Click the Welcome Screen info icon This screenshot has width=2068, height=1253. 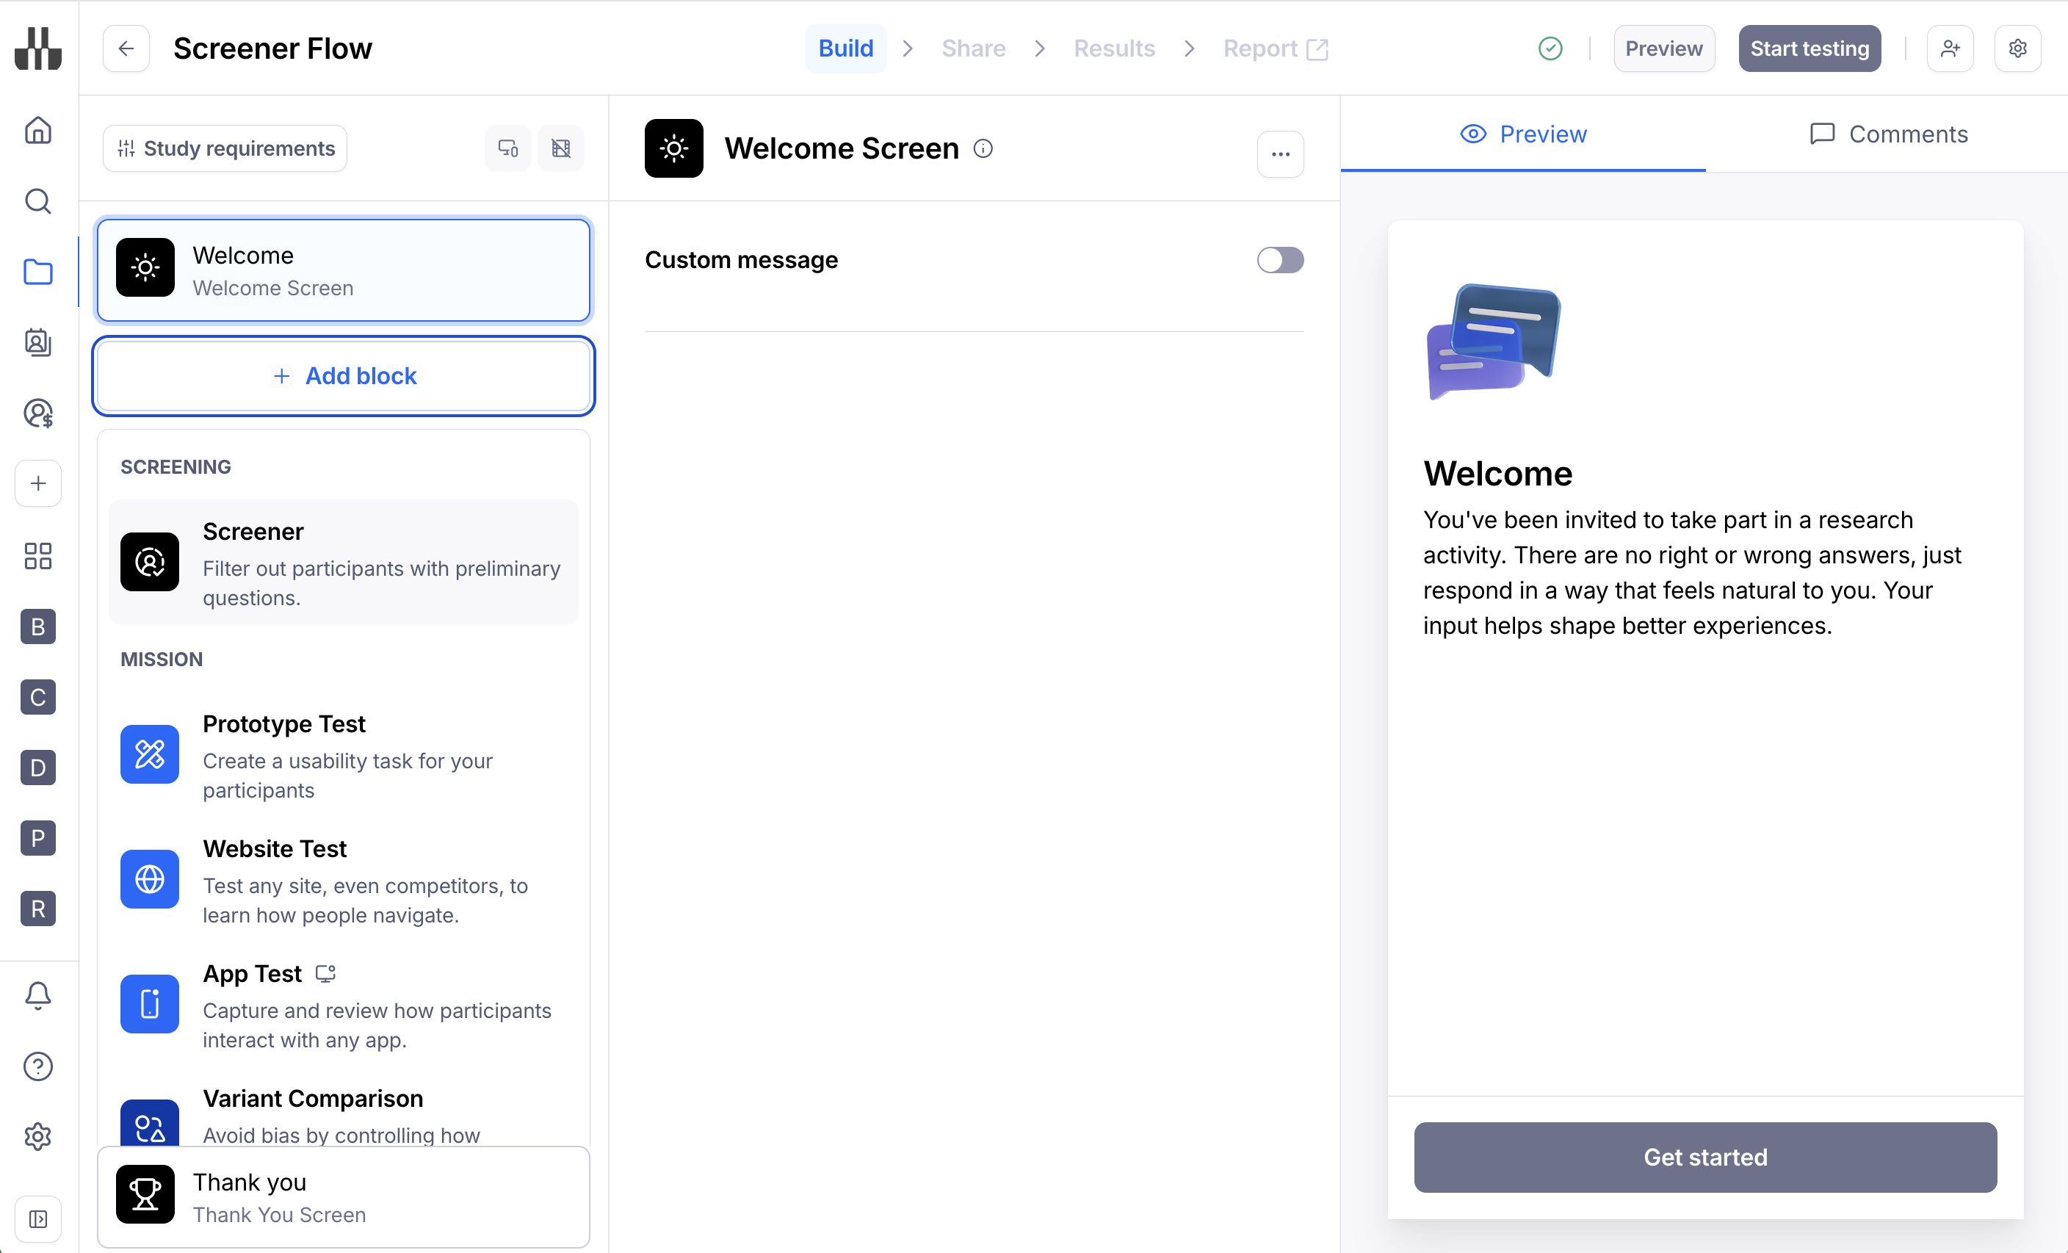983,148
